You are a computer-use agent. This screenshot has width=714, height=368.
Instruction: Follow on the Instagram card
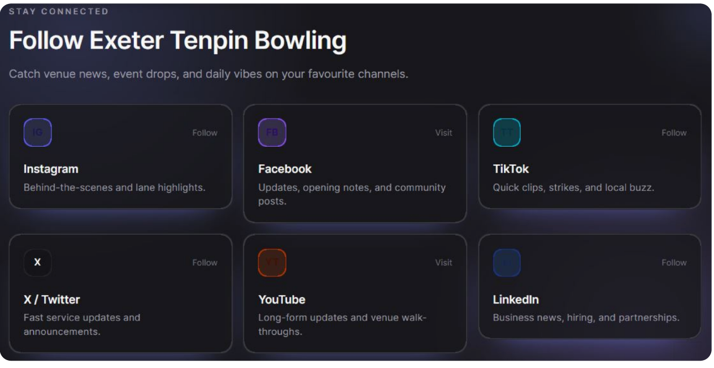[x=205, y=133]
